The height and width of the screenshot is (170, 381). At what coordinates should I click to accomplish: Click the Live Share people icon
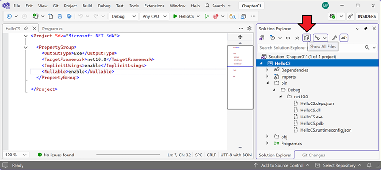351,16
